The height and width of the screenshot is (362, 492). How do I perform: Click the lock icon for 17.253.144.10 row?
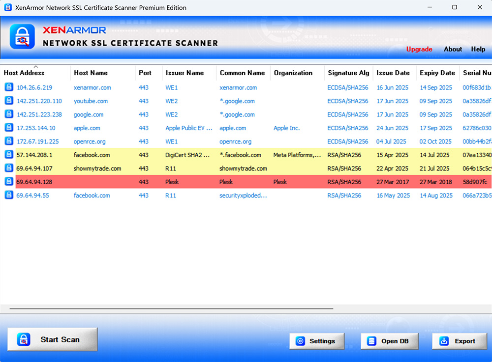pyautogui.click(x=9, y=127)
